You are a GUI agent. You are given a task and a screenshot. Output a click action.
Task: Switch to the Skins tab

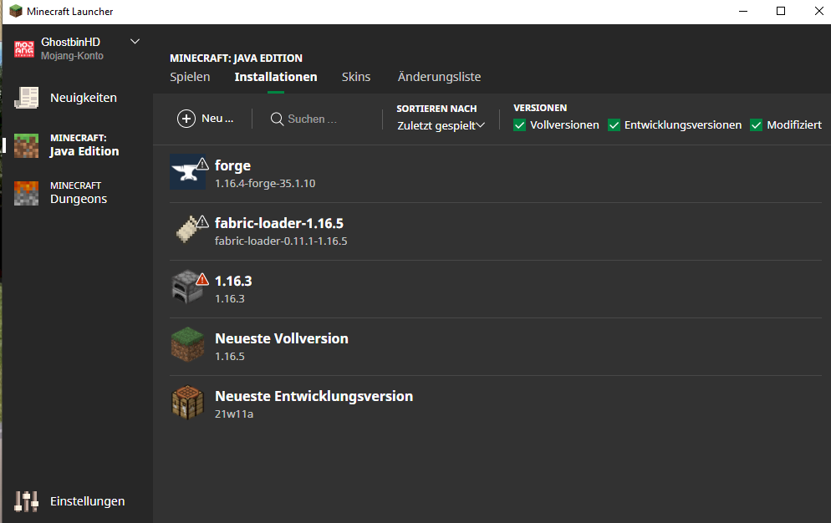coord(355,76)
